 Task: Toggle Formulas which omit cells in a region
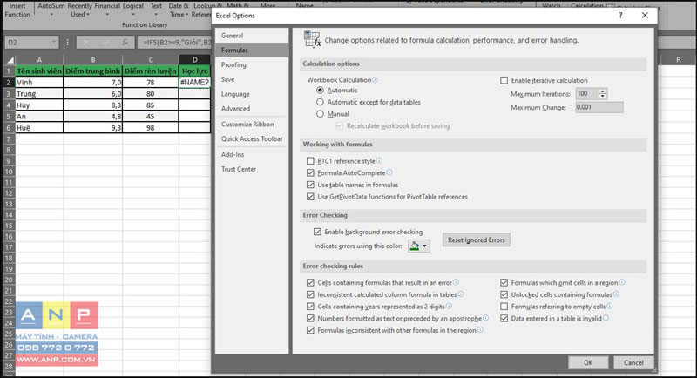pos(504,282)
